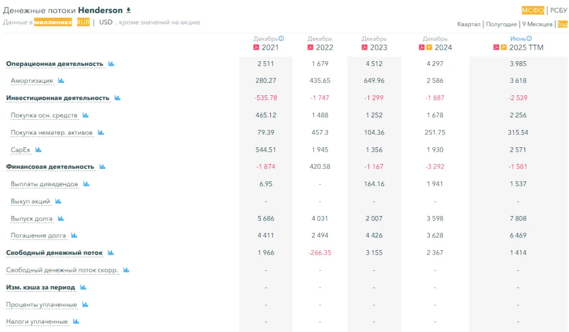
Task: Click info icon beside Июнь column
Action: 529,39
